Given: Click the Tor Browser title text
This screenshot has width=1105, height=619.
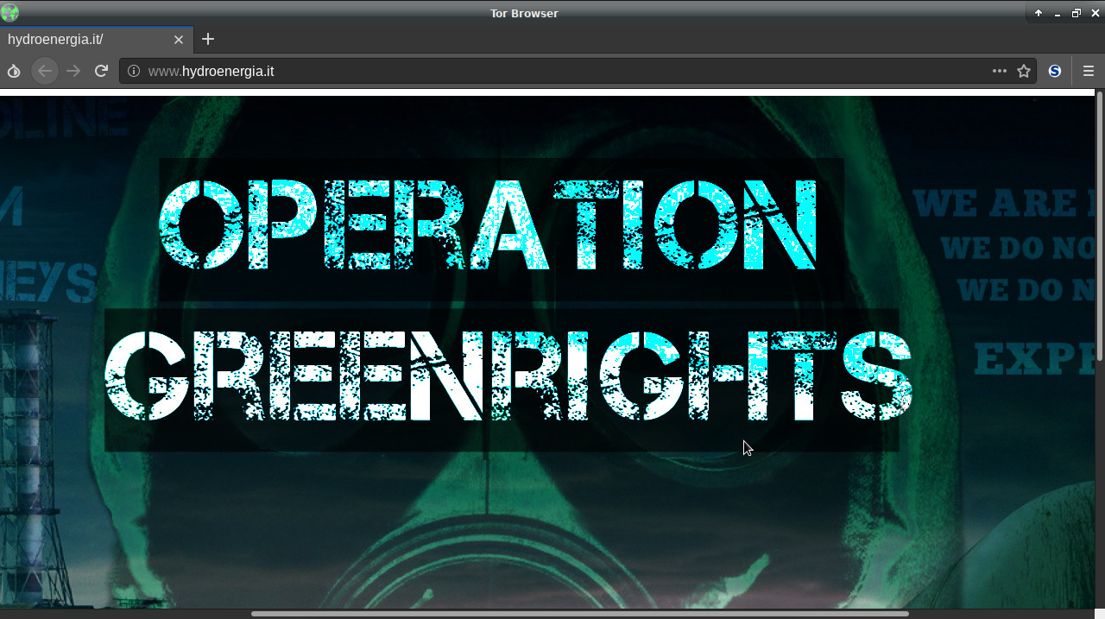Looking at the screenshot, I should [524, 13].
